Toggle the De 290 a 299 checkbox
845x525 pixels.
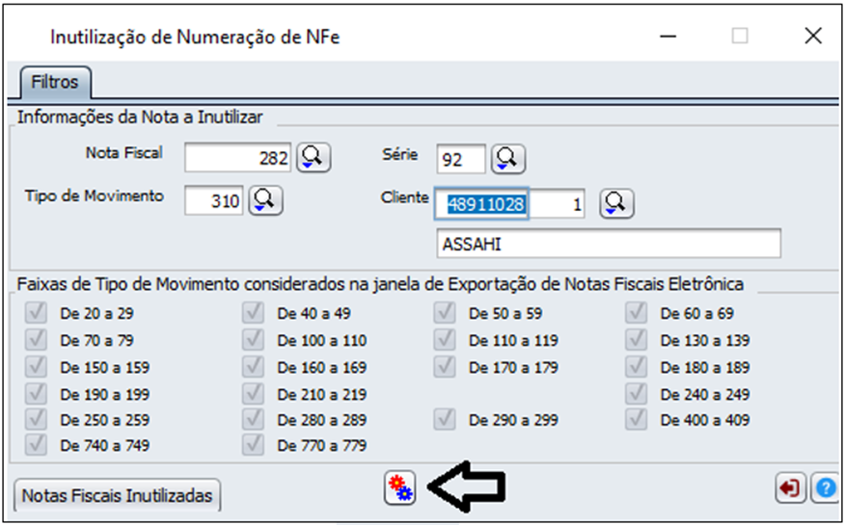(444, 420)
